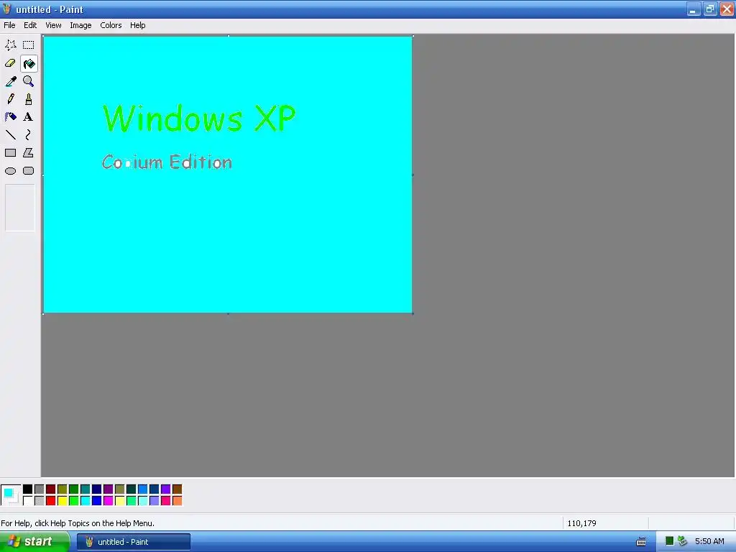
Task: Activate the Airbrush spray can tool
Action: coord(10,117)
